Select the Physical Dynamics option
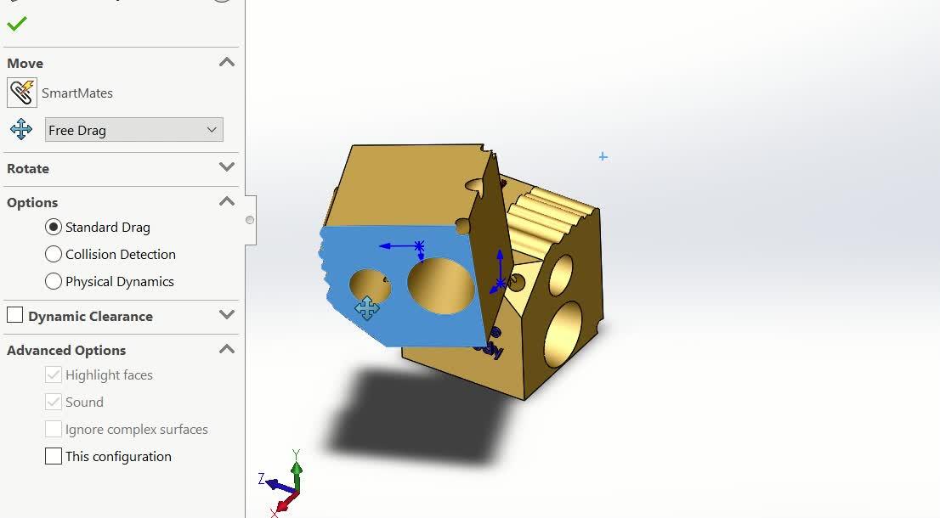This screenshot has width=940, height=518. click(x=53, y=281)
